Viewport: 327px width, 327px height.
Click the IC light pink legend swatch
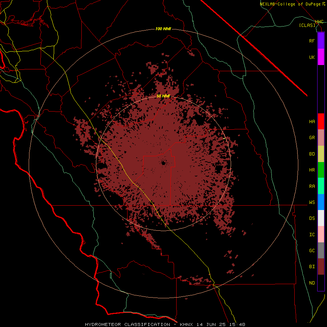pos(321,234)
